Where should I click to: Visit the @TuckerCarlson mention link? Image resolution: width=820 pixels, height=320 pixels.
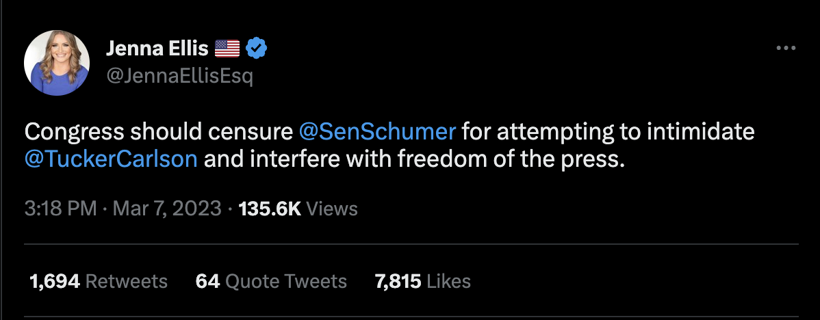click(111, 159)
